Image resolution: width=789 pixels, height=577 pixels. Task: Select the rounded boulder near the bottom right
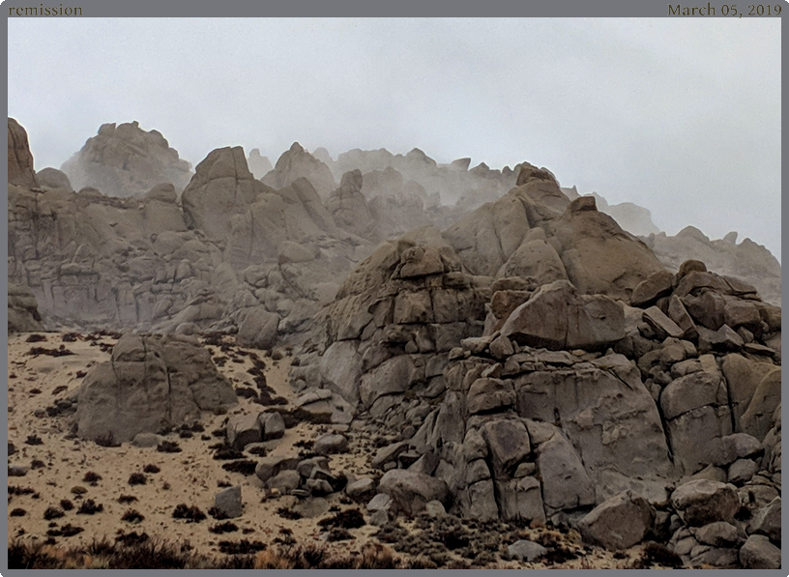(704, 501)
